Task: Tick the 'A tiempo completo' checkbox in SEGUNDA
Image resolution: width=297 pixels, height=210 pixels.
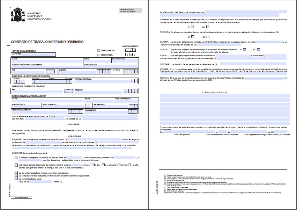Action: point(16,158)
